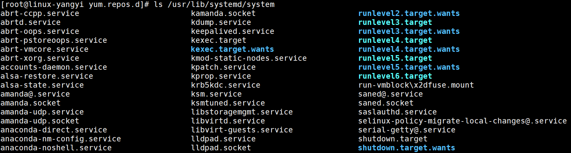Select the runlevel3.target entry
The image size is (571, 153).
395,23
